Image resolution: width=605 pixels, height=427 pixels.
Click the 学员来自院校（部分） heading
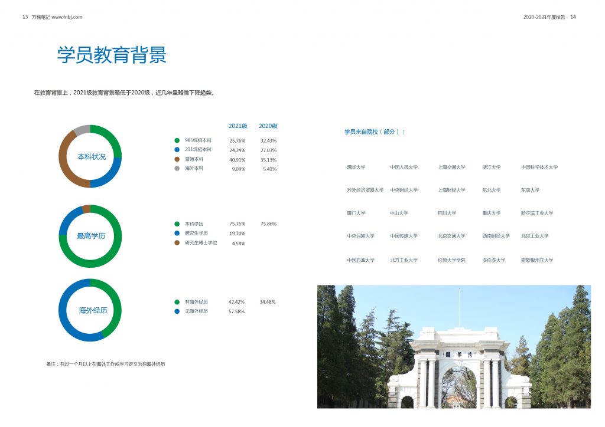(x=374, y=132)
